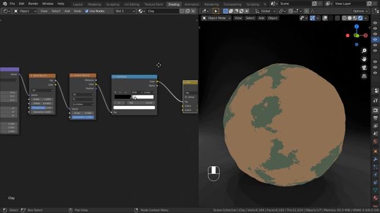Open the pivot point dropdown

coord(282,11)
